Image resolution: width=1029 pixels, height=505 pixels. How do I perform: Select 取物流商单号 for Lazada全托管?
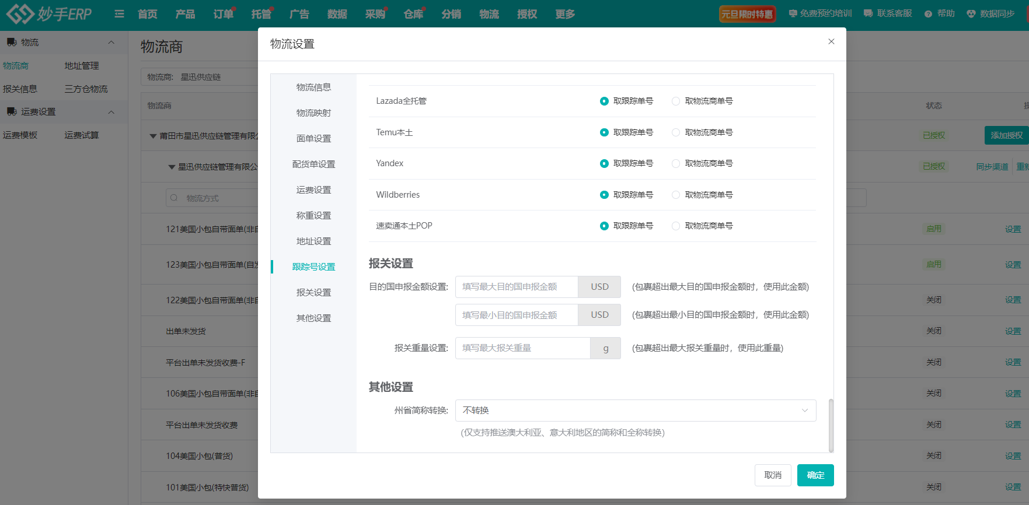[676, 101]
